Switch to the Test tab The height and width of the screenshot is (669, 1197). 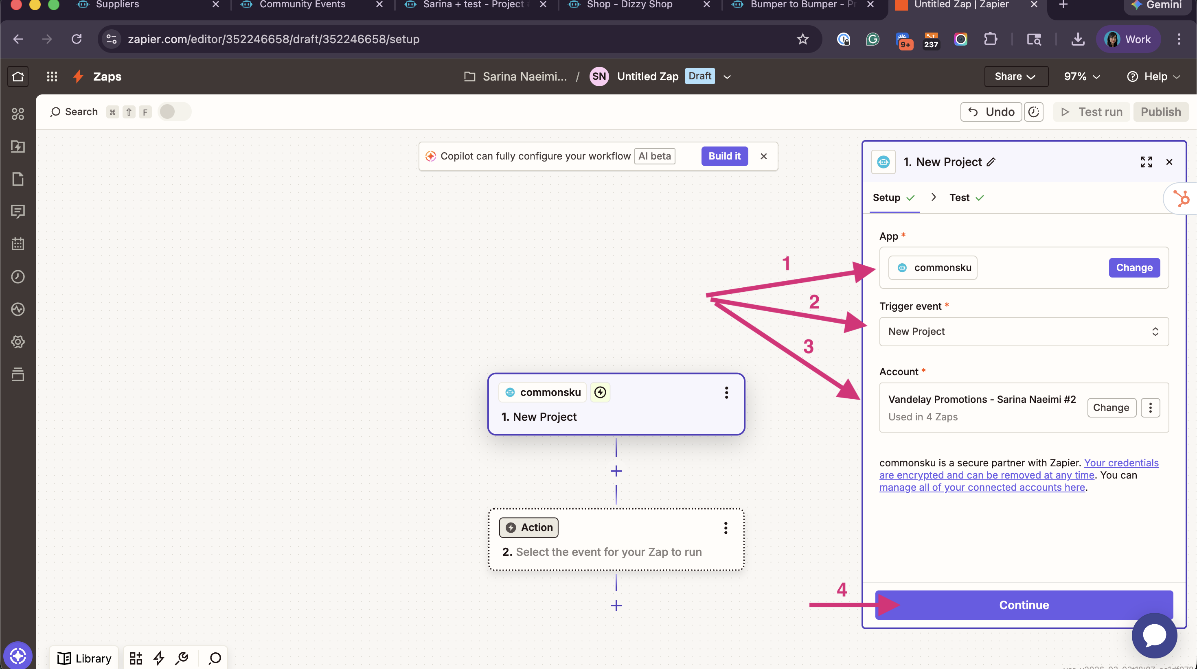[x=967, y=197]
